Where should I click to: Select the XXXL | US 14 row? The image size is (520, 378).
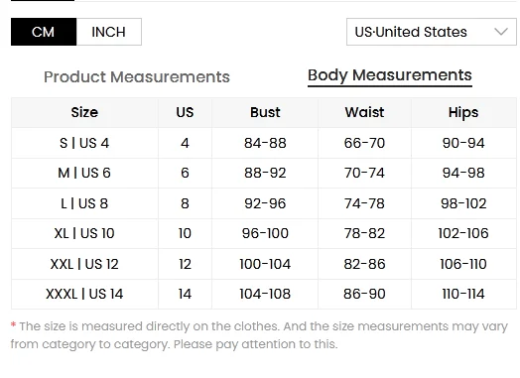pos(264,294)
